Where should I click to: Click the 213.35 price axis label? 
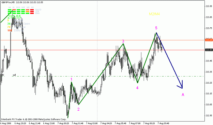click(x=209, y=72)
